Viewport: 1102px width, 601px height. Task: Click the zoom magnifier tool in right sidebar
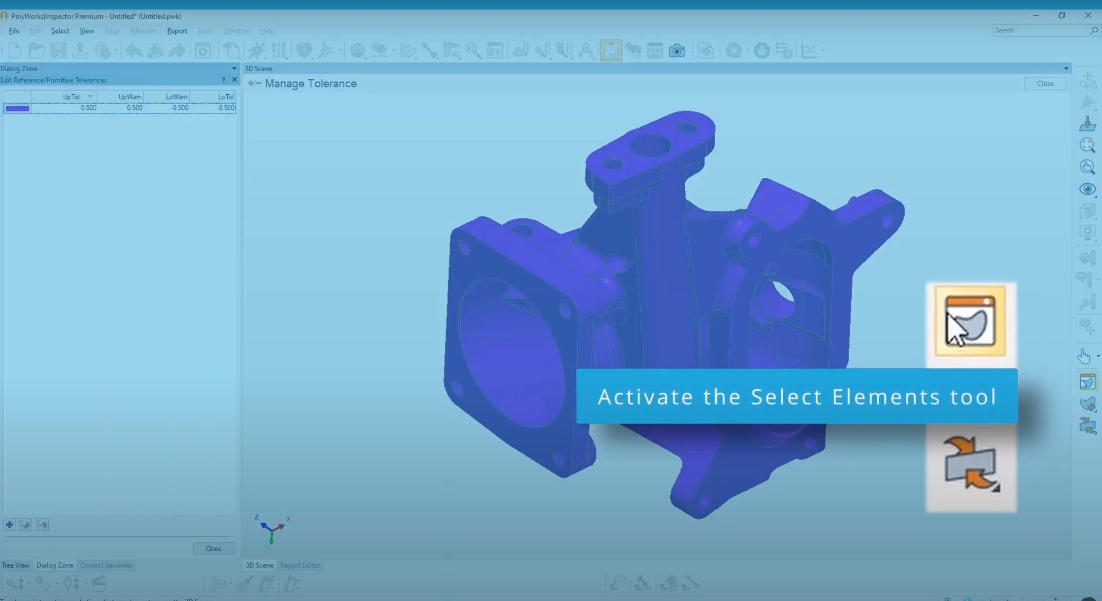pyautogui.click(x=1087, y=145)
